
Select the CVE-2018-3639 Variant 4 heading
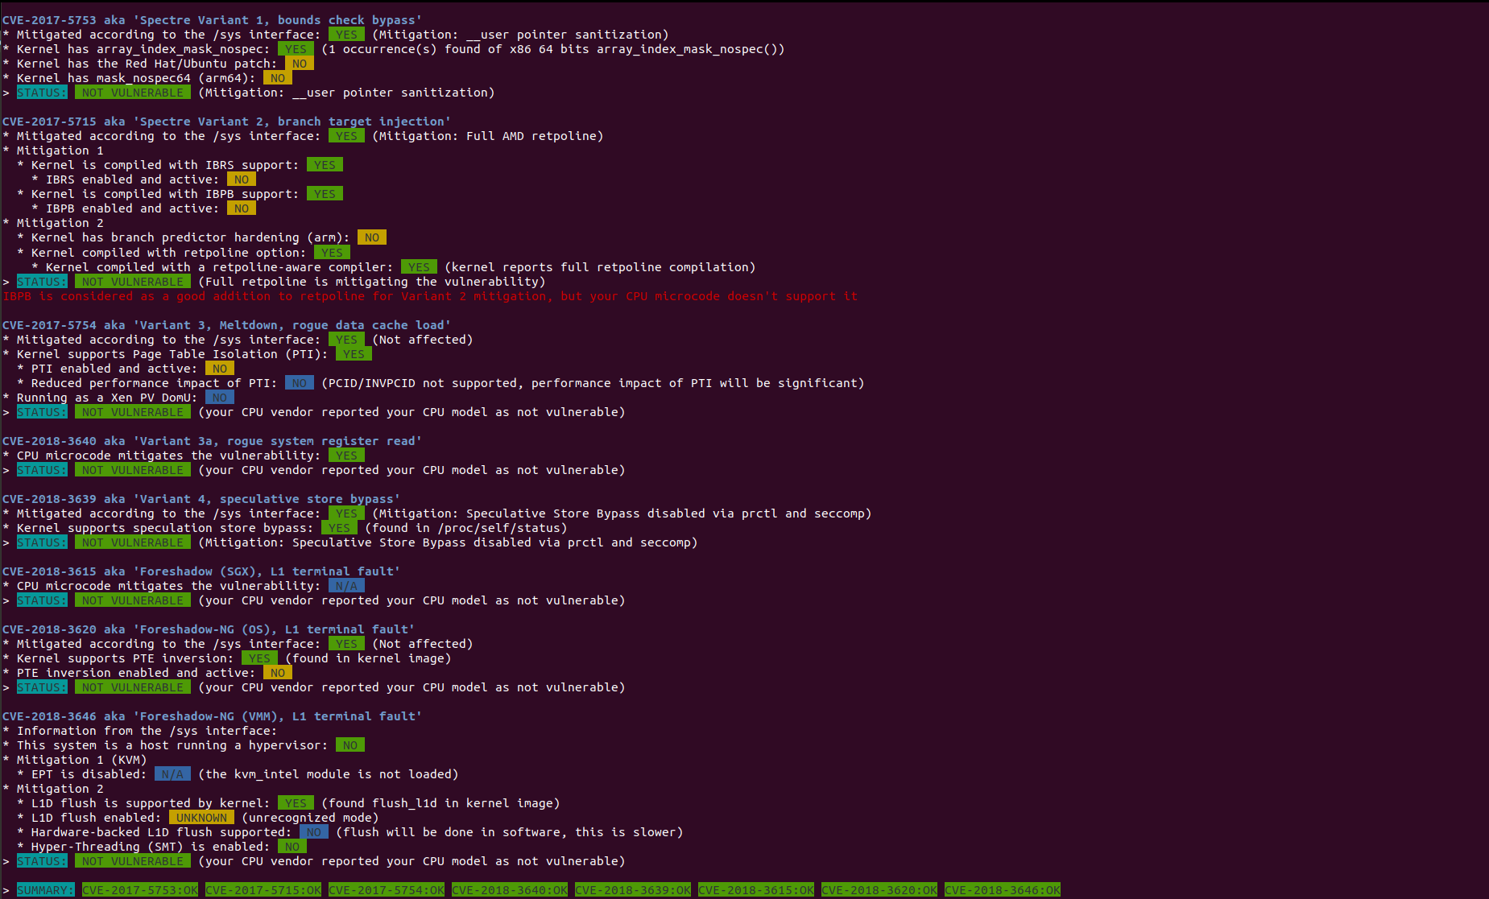tap(201, 498)
